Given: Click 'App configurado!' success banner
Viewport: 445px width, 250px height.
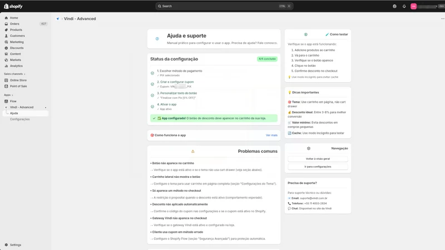Looking at the screenshot, I should (x=214, y=118).
